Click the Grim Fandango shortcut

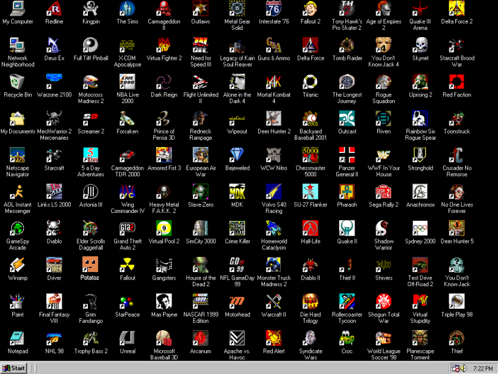tap(91, 301)
